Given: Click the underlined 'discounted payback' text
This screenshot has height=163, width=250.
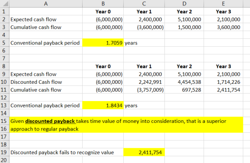Looking at the screenshot, I should pyautogui.click(x=50, y=121).
